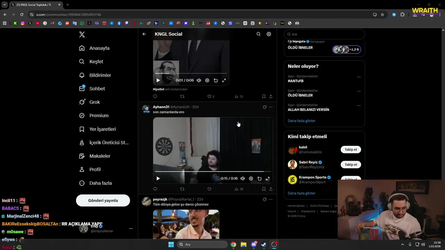Open Steam from the taskbar
Viewport: 445px width, 250px height.
(264, 244)
